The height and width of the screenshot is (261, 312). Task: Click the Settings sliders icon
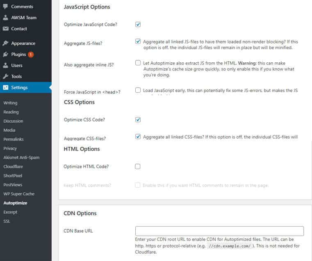(5, 87)
